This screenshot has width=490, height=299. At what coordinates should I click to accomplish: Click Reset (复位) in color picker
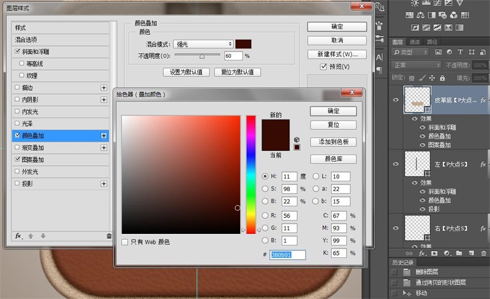pyautogui.click(x=333, y=125)
